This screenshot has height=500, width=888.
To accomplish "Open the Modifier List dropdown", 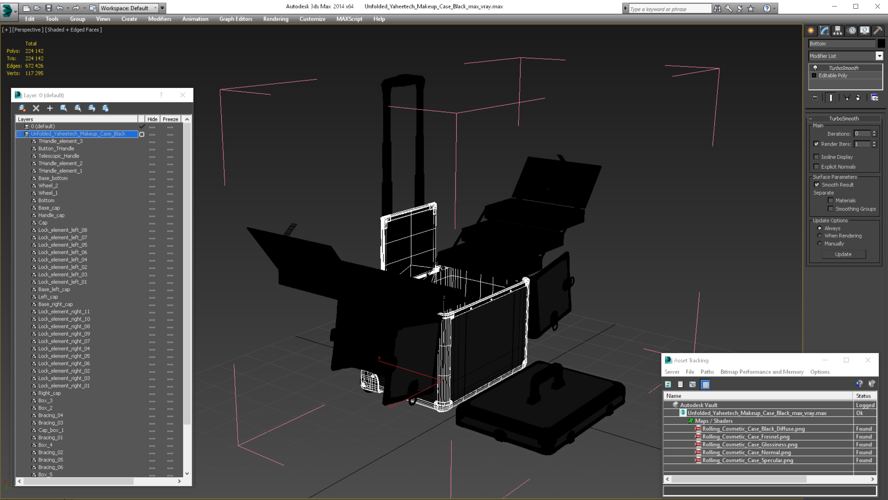I will (879, 56).
